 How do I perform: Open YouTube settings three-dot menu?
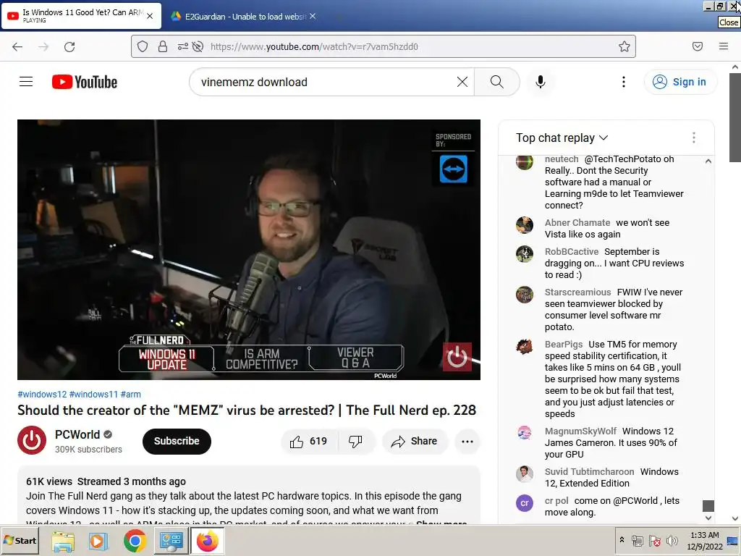tap(624, 82)
